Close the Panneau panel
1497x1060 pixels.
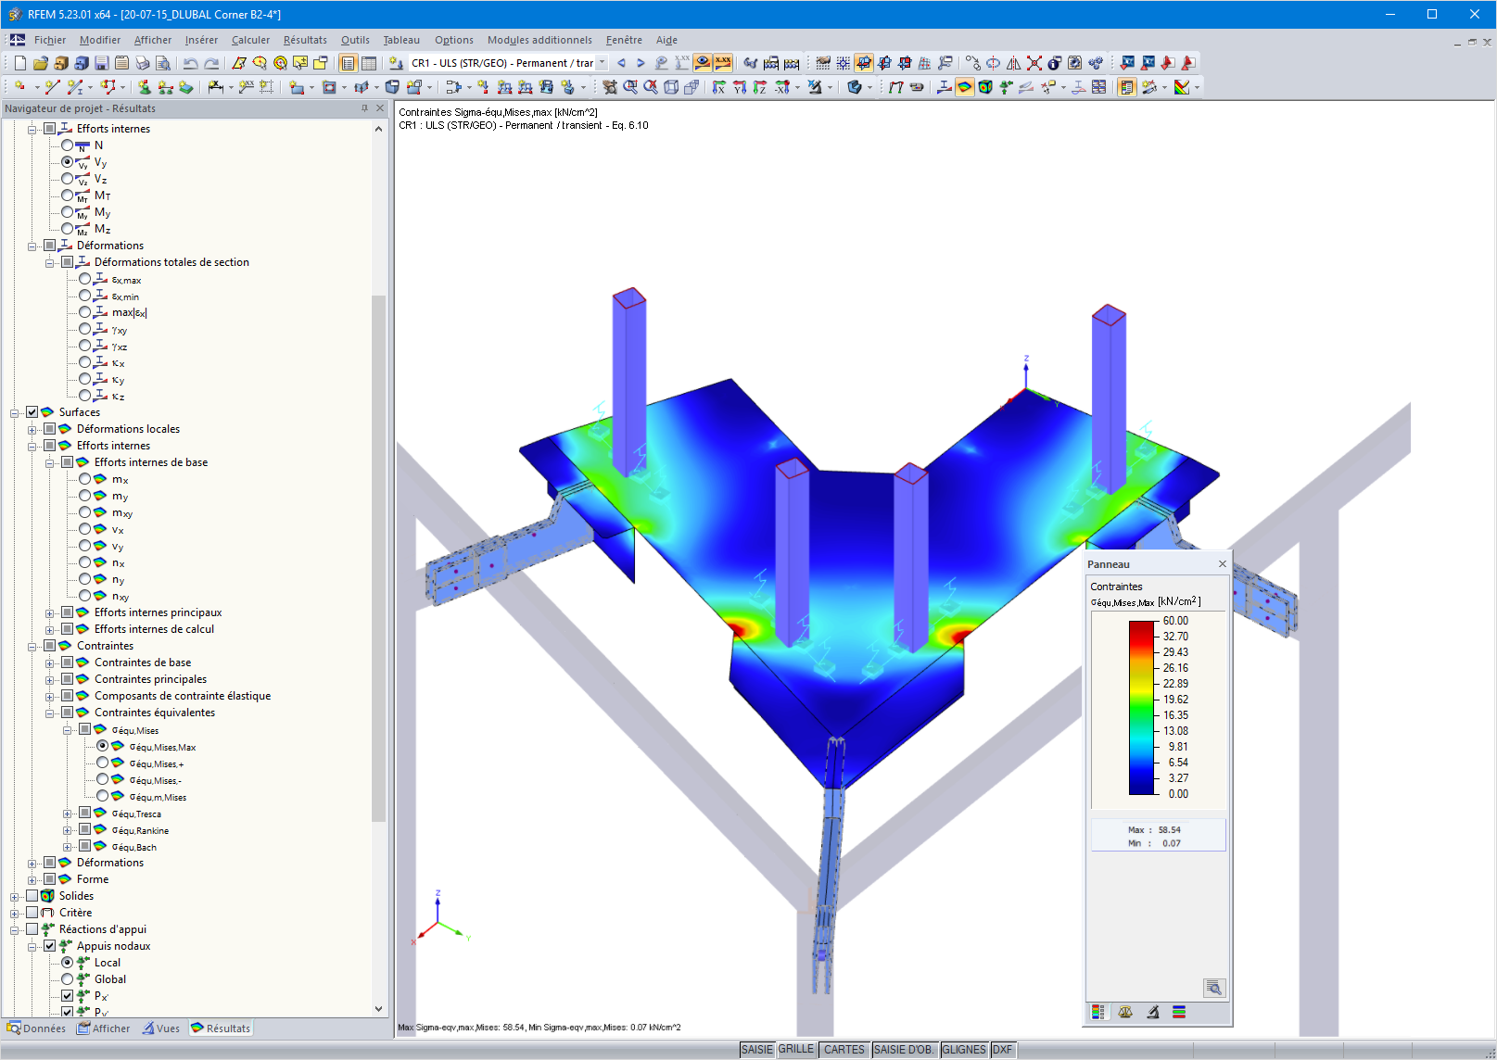coord(1223,564)
